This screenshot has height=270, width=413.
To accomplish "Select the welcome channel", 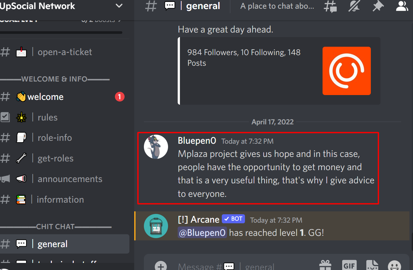I will 64,97.
